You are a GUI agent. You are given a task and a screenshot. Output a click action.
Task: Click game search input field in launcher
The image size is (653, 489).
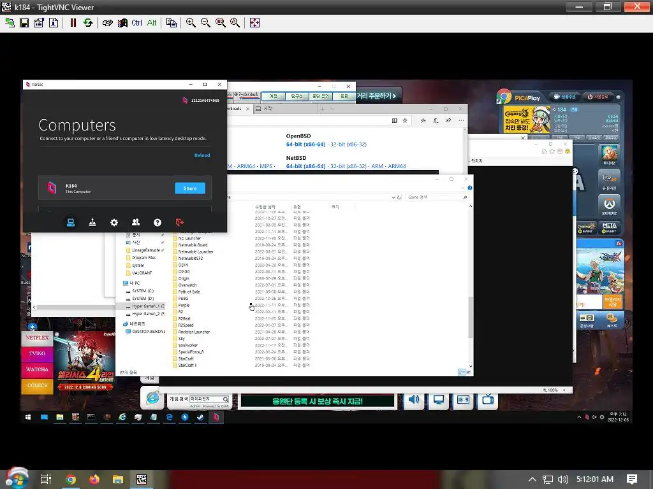tap(206, 399)
